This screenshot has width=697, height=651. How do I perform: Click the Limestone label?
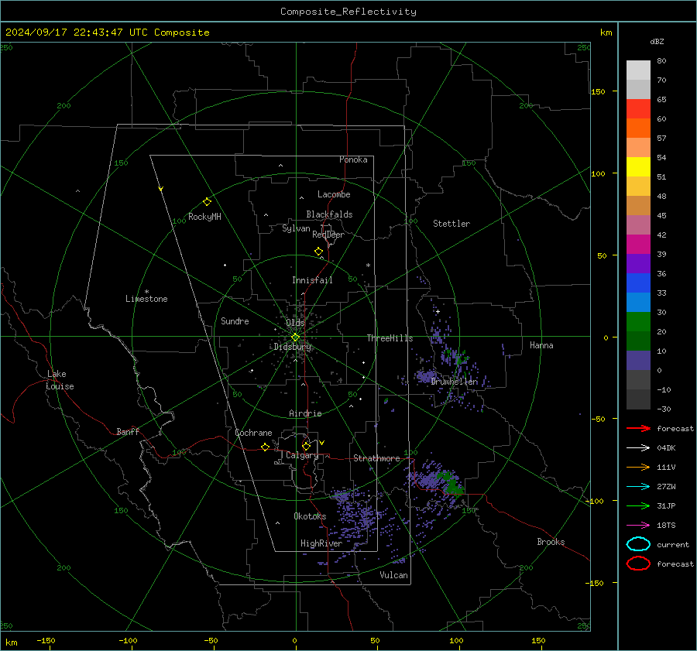[x=146, y=299]
